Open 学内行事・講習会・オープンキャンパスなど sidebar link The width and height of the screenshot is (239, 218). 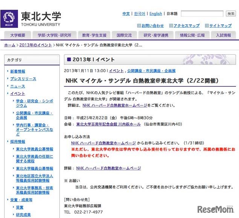click(x=35, y=130)
